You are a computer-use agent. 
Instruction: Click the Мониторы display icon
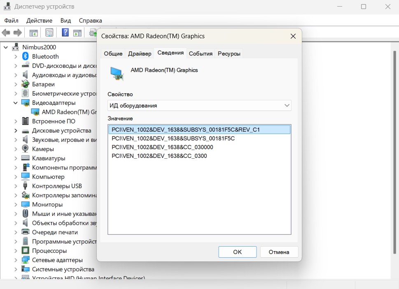point(25,204)
